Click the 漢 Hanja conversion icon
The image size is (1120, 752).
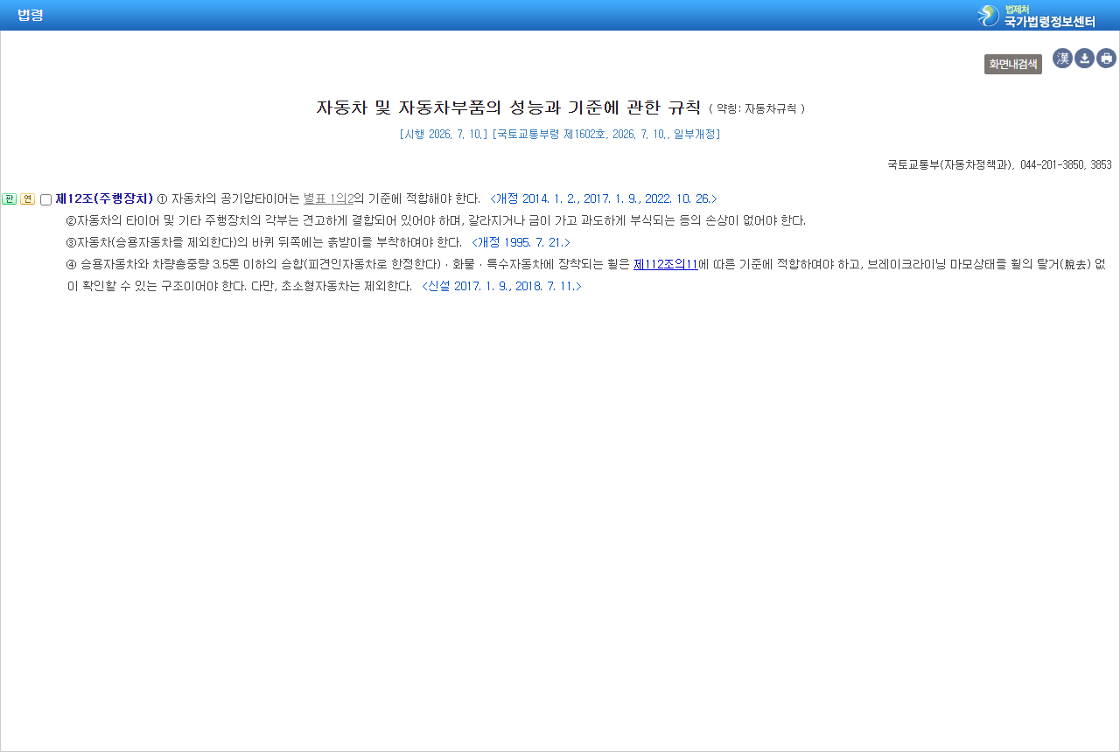pyautogui.click(x=1062, y=59)
